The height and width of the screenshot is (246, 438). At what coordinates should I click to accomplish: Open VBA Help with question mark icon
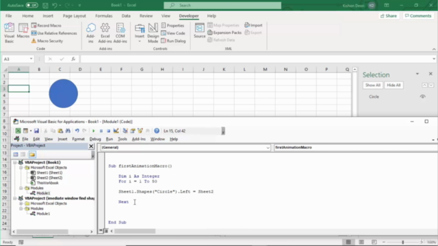(157, 131)
